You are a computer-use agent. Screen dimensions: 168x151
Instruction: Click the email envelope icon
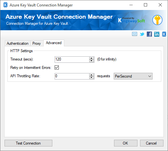coord(135,34)
